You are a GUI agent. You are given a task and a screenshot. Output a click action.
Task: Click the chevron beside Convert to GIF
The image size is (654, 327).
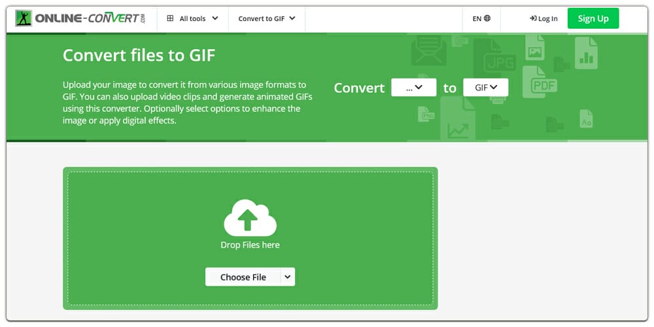(292, 18)
